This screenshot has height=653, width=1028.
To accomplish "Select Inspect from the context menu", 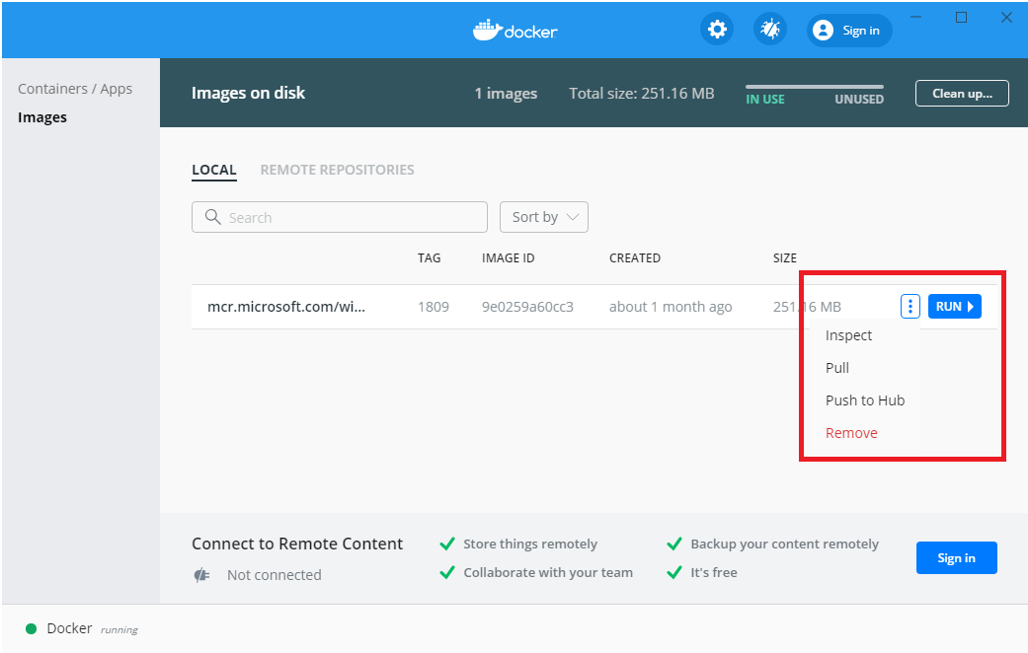I will pos(848,335).
